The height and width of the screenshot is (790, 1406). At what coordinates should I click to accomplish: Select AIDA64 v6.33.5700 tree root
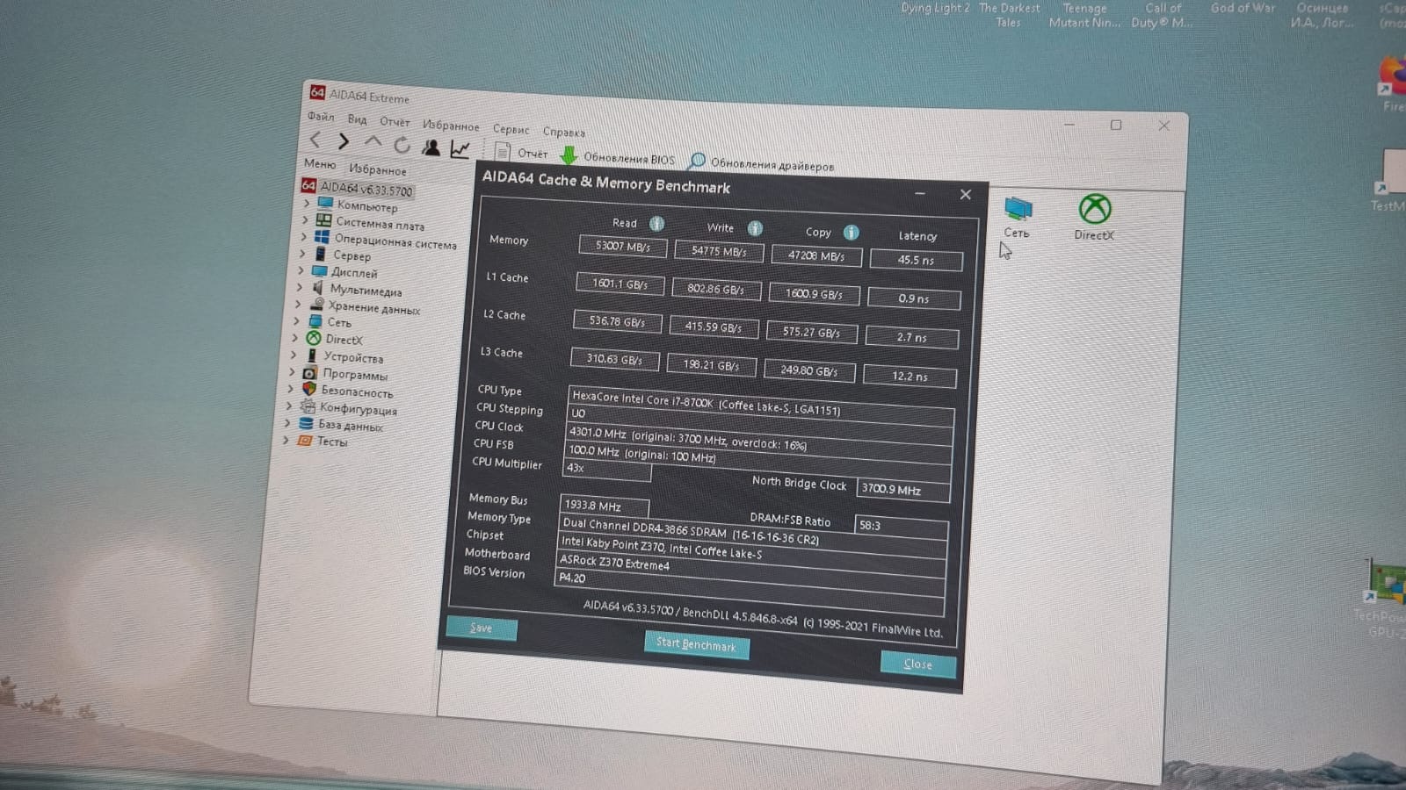pos(357,188)
